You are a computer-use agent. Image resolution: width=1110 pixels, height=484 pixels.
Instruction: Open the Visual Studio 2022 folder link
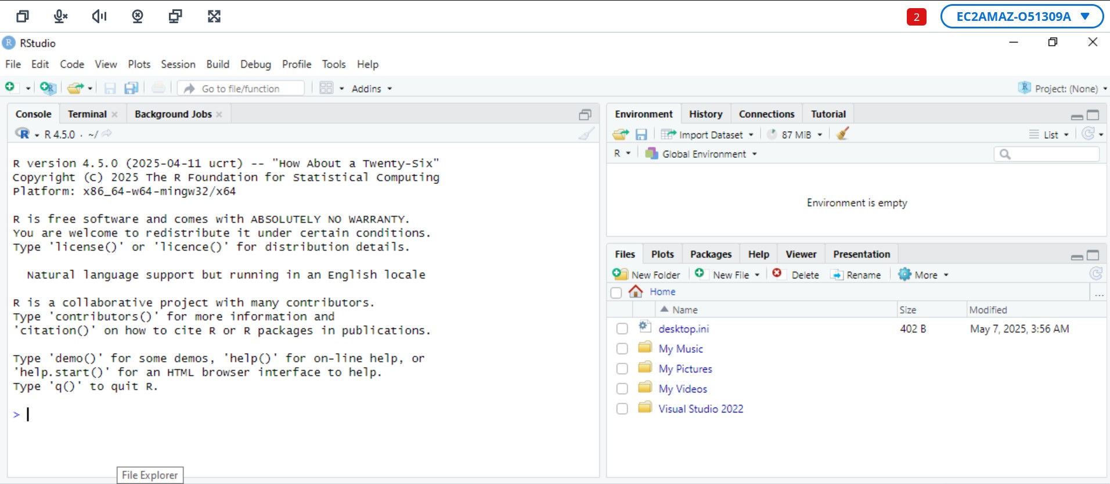pos(701,409)
